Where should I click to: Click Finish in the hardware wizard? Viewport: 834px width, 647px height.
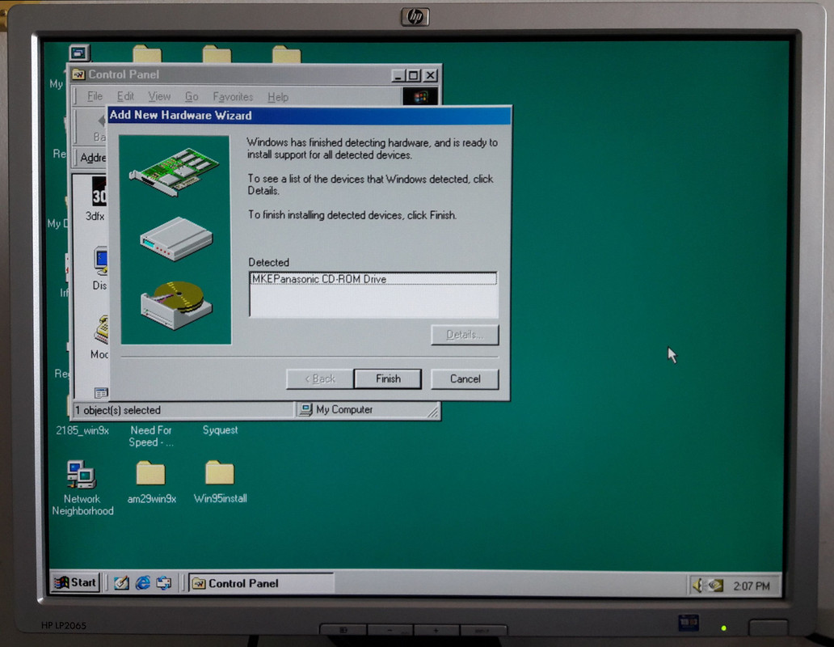click(x=387, y=378)
